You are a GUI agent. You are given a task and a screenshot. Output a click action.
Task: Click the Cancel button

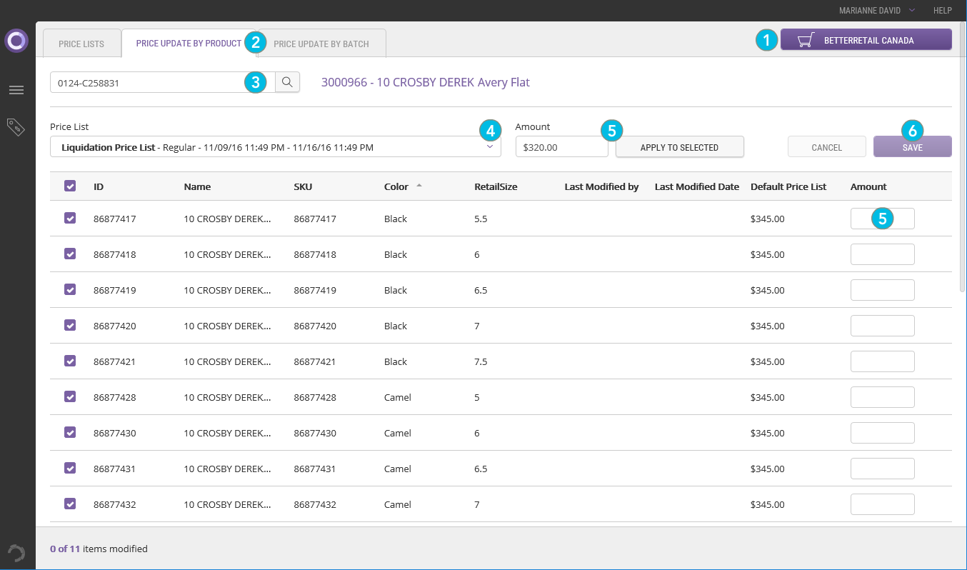(826, 147)
